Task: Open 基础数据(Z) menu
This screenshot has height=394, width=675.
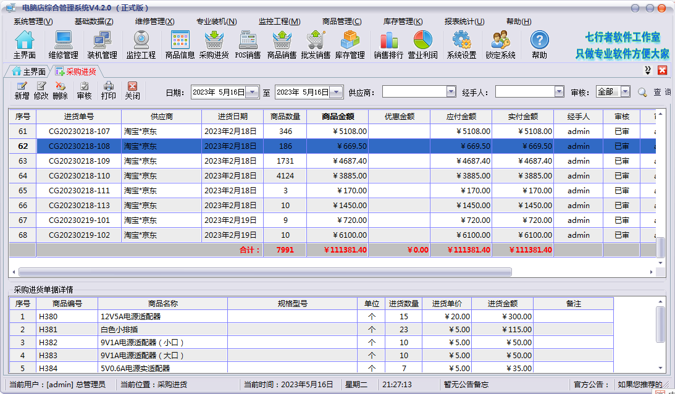Action: (94, 22)
